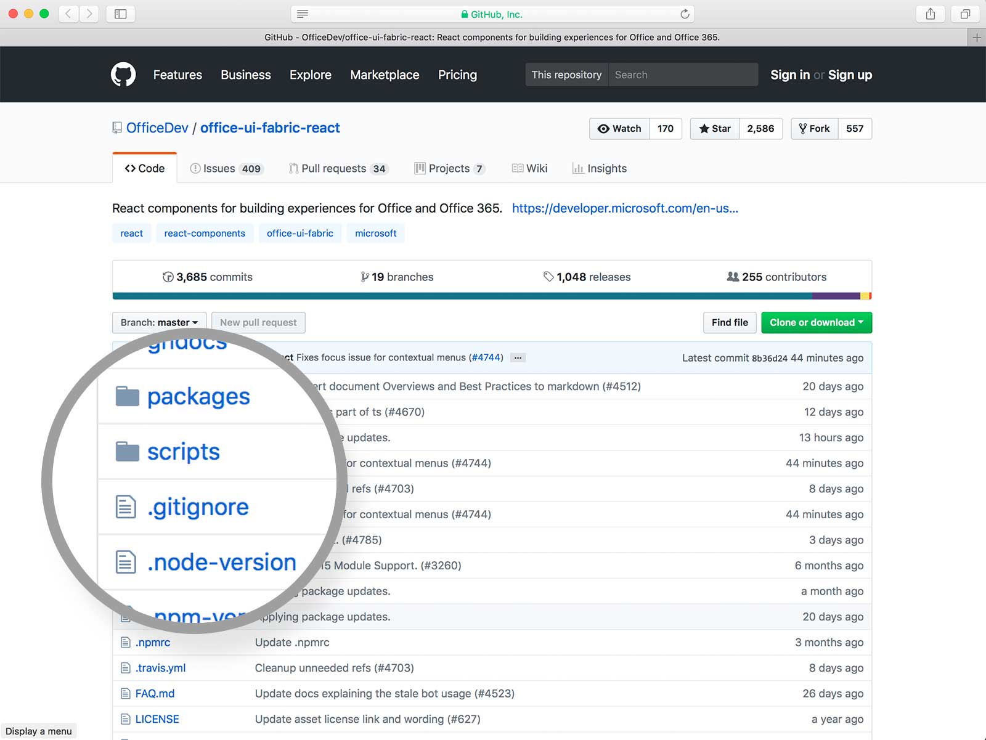The image size is (986, 740).
Task: Open the office-ui-fabric-react repository link
Action: (x=270, y=128)
